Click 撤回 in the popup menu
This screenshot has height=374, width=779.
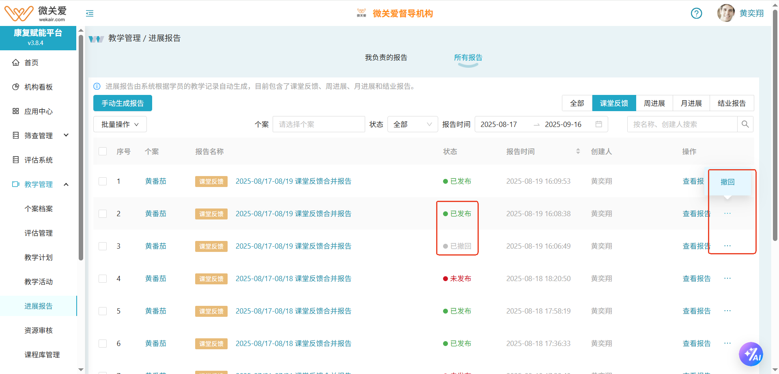tap(727, 182)
